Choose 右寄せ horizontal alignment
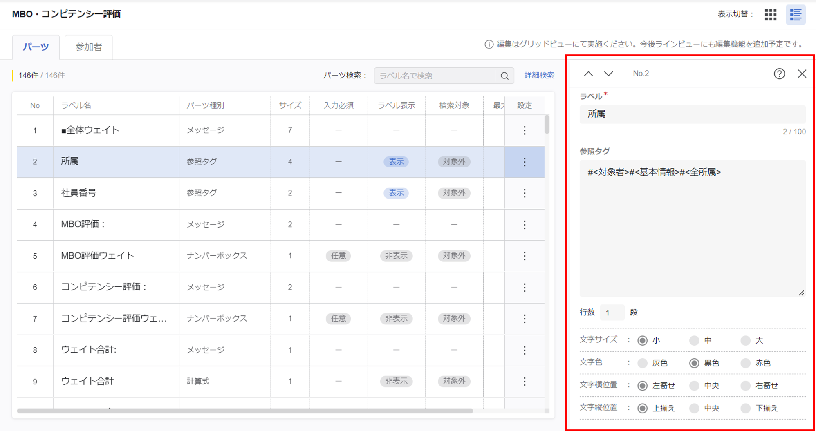Viewport: 816px width, 431px height. 745,385
